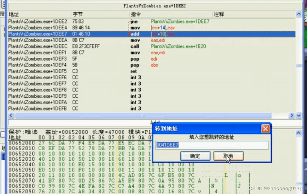The image size is (307, 194).
Task: Select the row PlantsVsZombies.exe+1DEF7 int 3
Action: click(x=152, y=84)
